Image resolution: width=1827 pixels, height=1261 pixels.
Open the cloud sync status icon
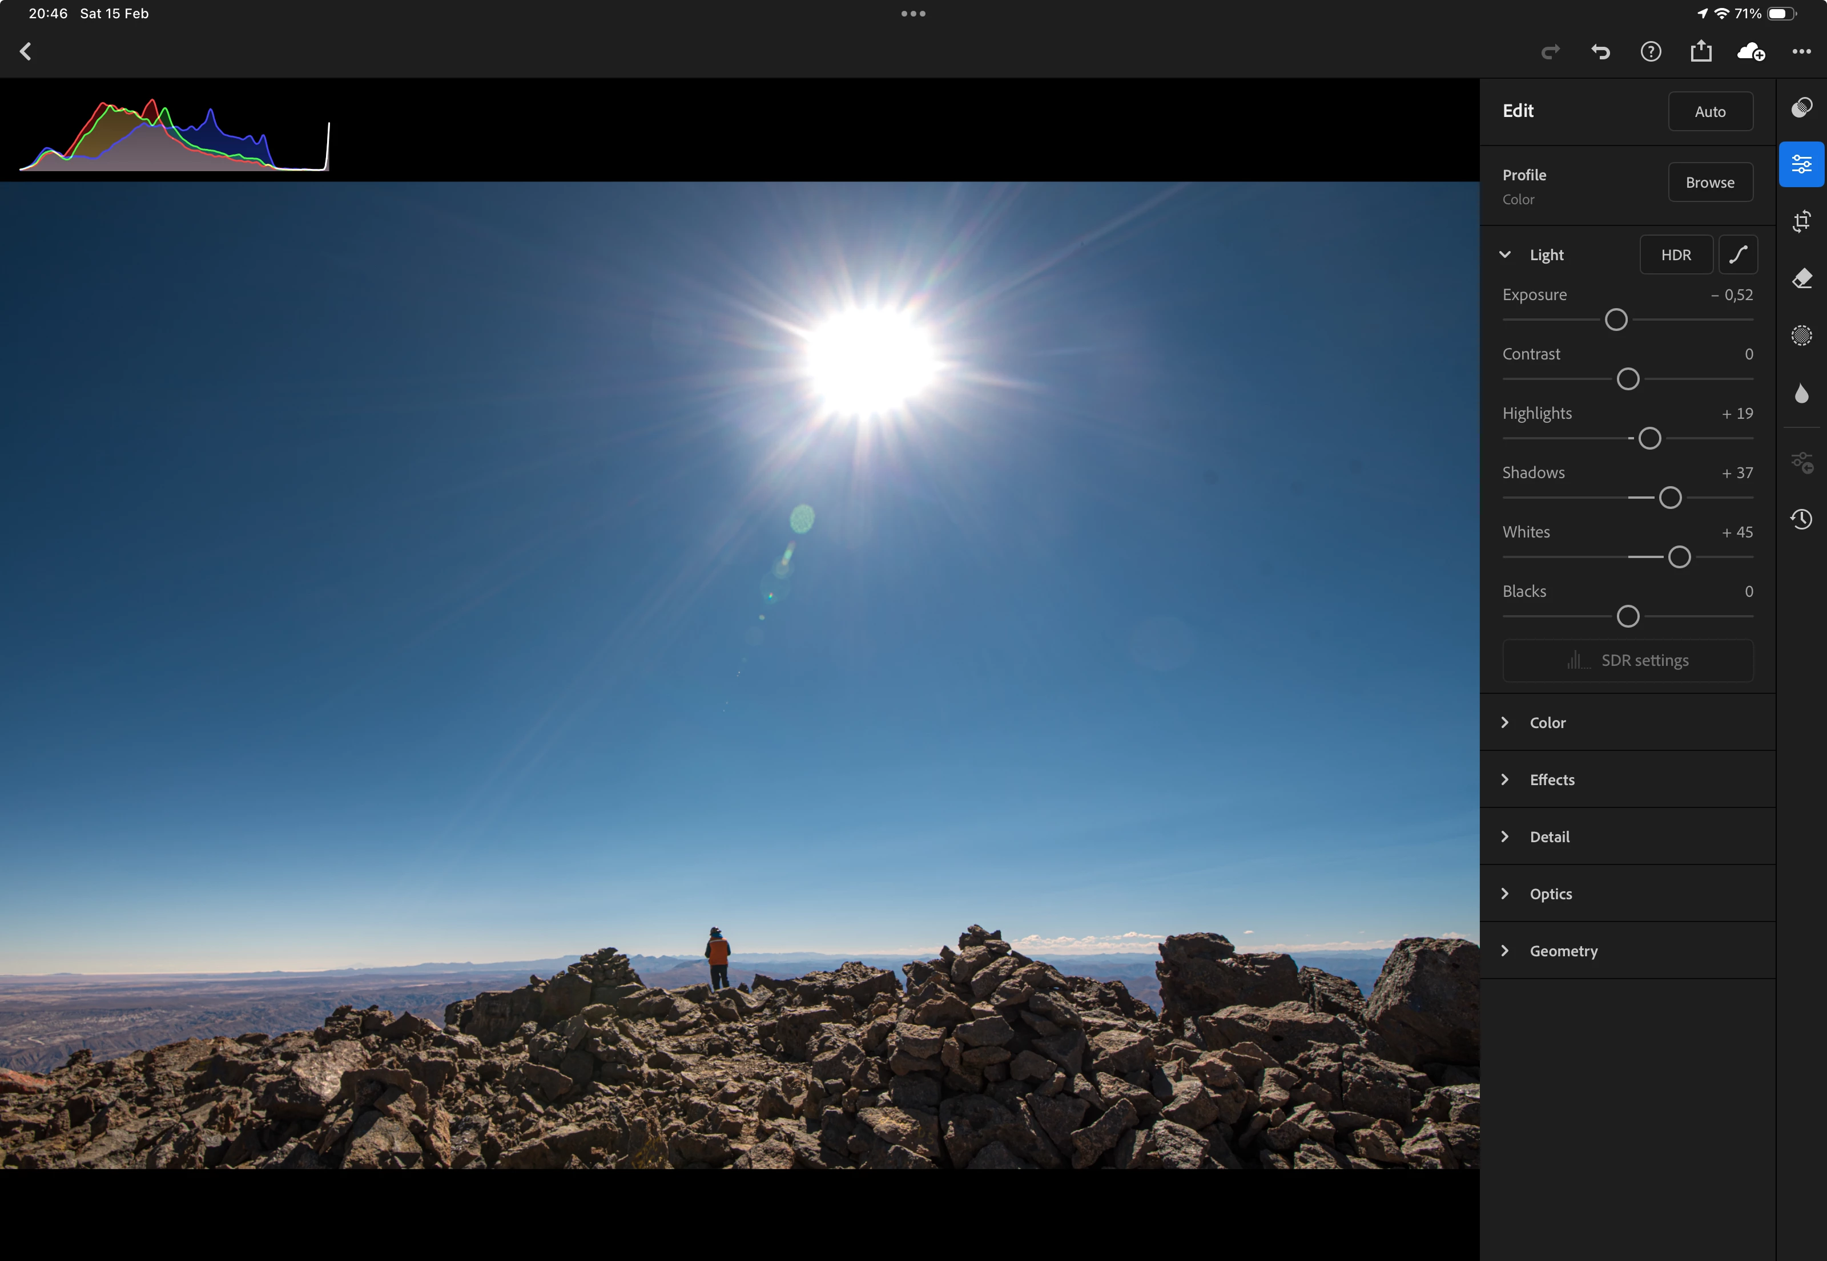pos(1750,52)
